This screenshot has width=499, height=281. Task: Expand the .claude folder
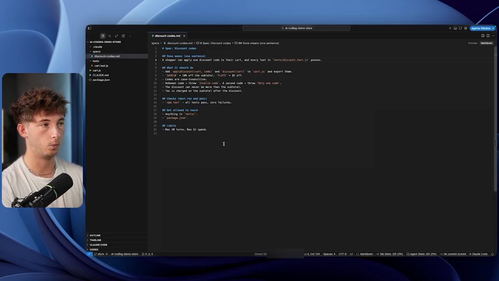[x=97, y=47]
